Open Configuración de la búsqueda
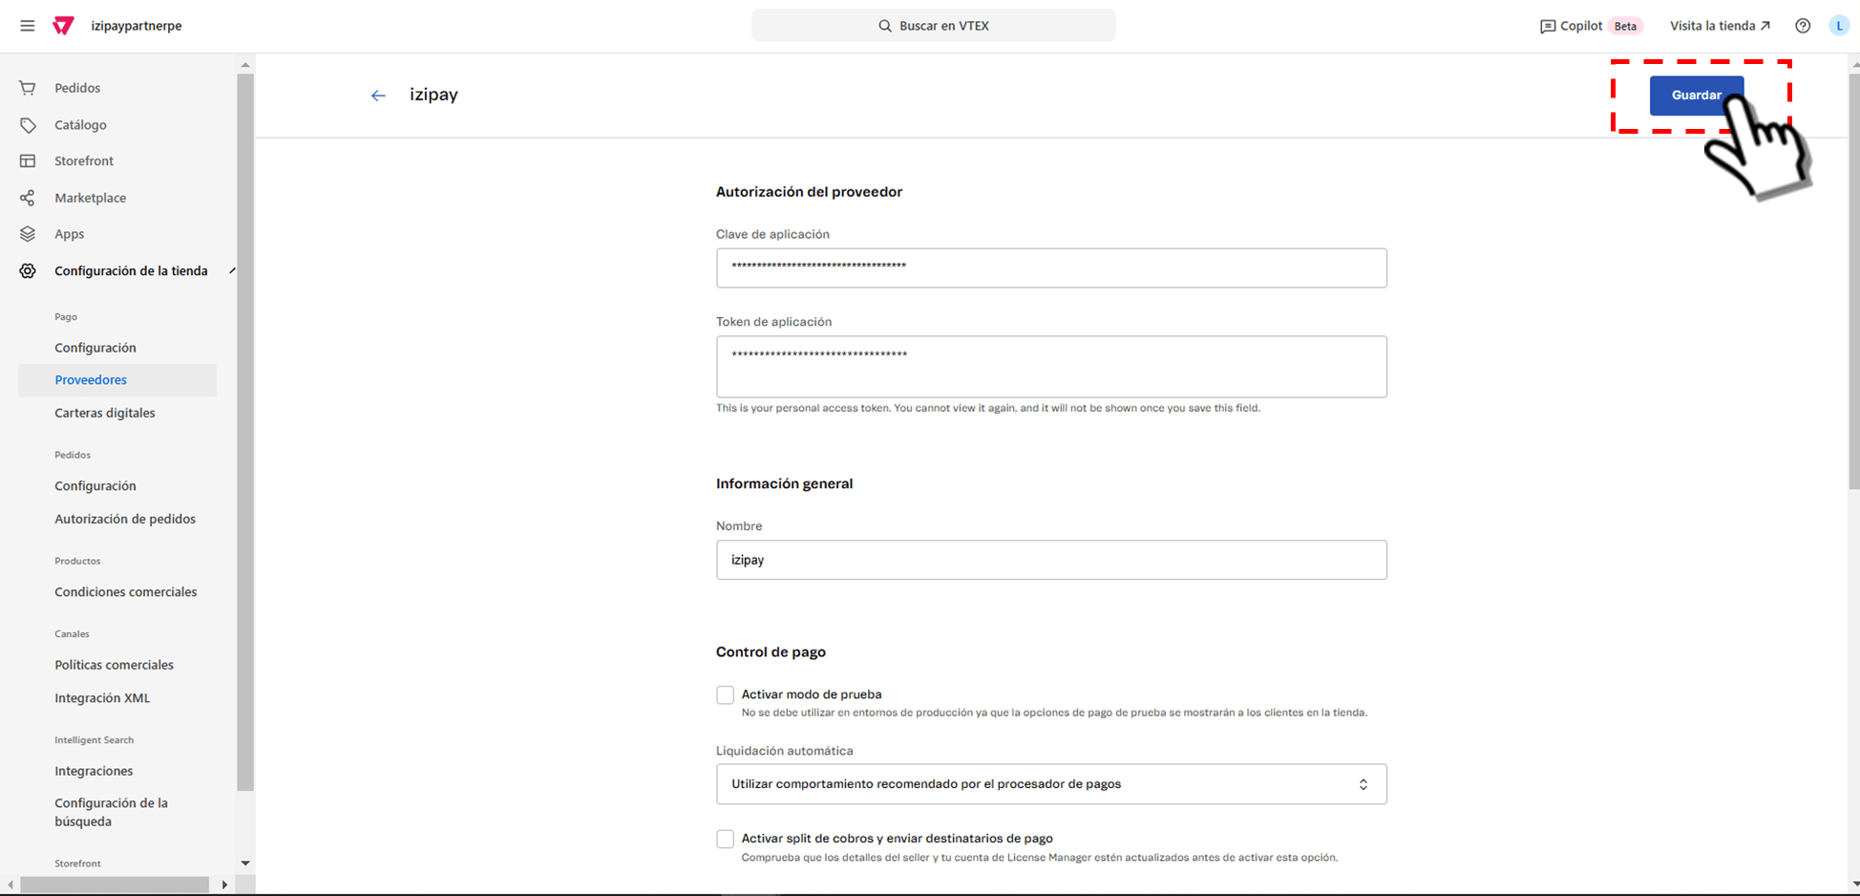Image resolution: width=1860 pixels, height=896 pixels. coord(111,812)
